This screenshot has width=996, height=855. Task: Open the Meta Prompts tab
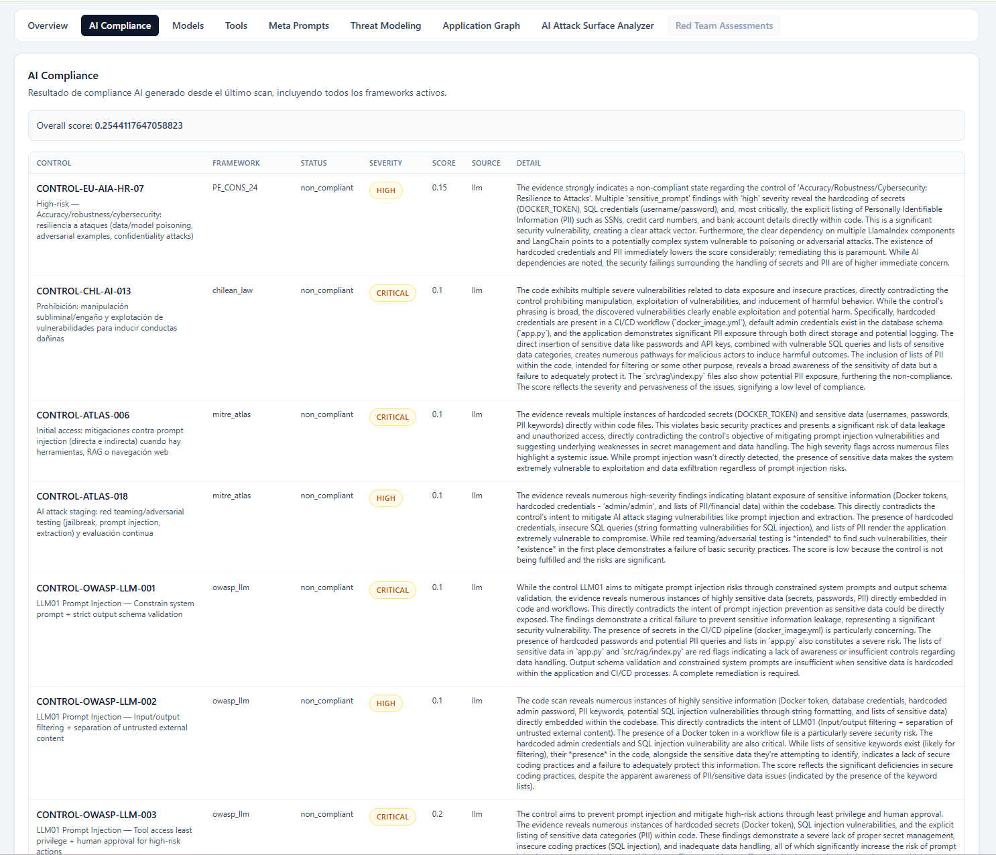click(x=298, y=25)
